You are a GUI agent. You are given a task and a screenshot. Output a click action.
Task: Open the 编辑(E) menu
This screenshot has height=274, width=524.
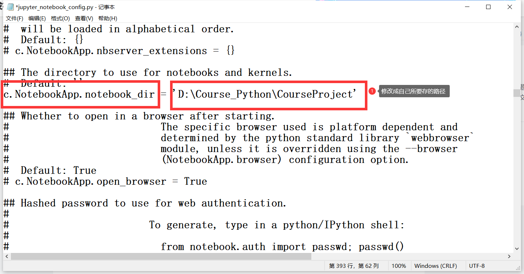tap(37, 18)
